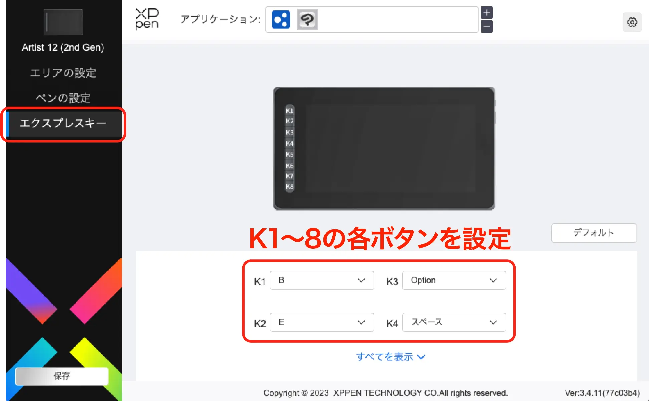Open the K1 dropdown set to B
The width and height of the screenshot is (649, 401).
tap(322, 280)
